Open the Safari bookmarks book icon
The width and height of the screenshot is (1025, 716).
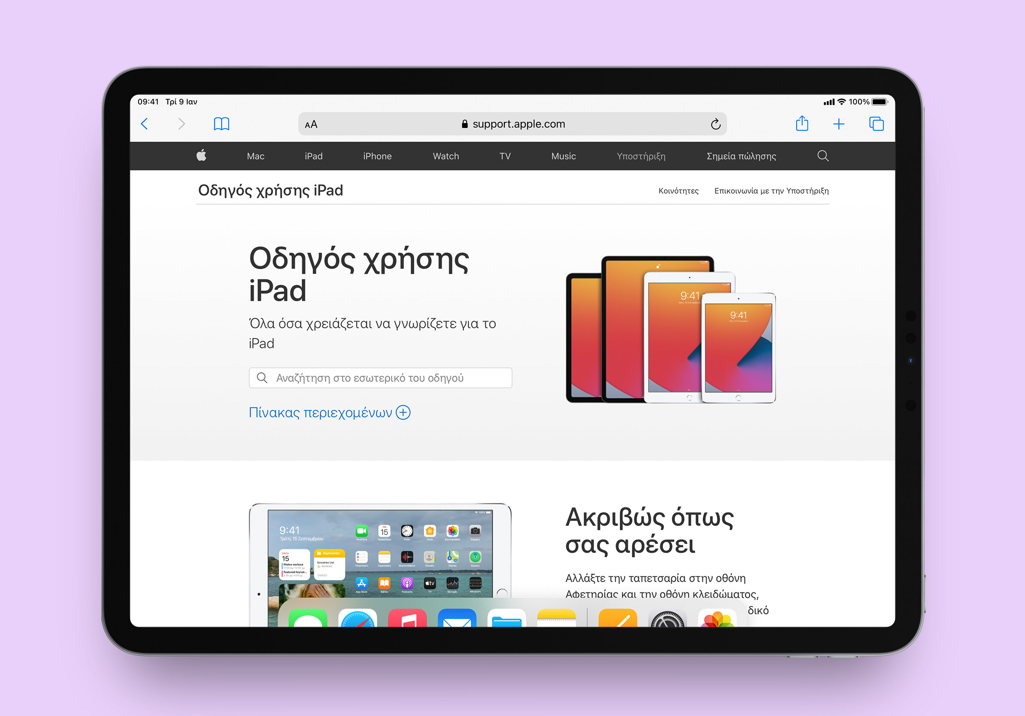click(221, 124)
